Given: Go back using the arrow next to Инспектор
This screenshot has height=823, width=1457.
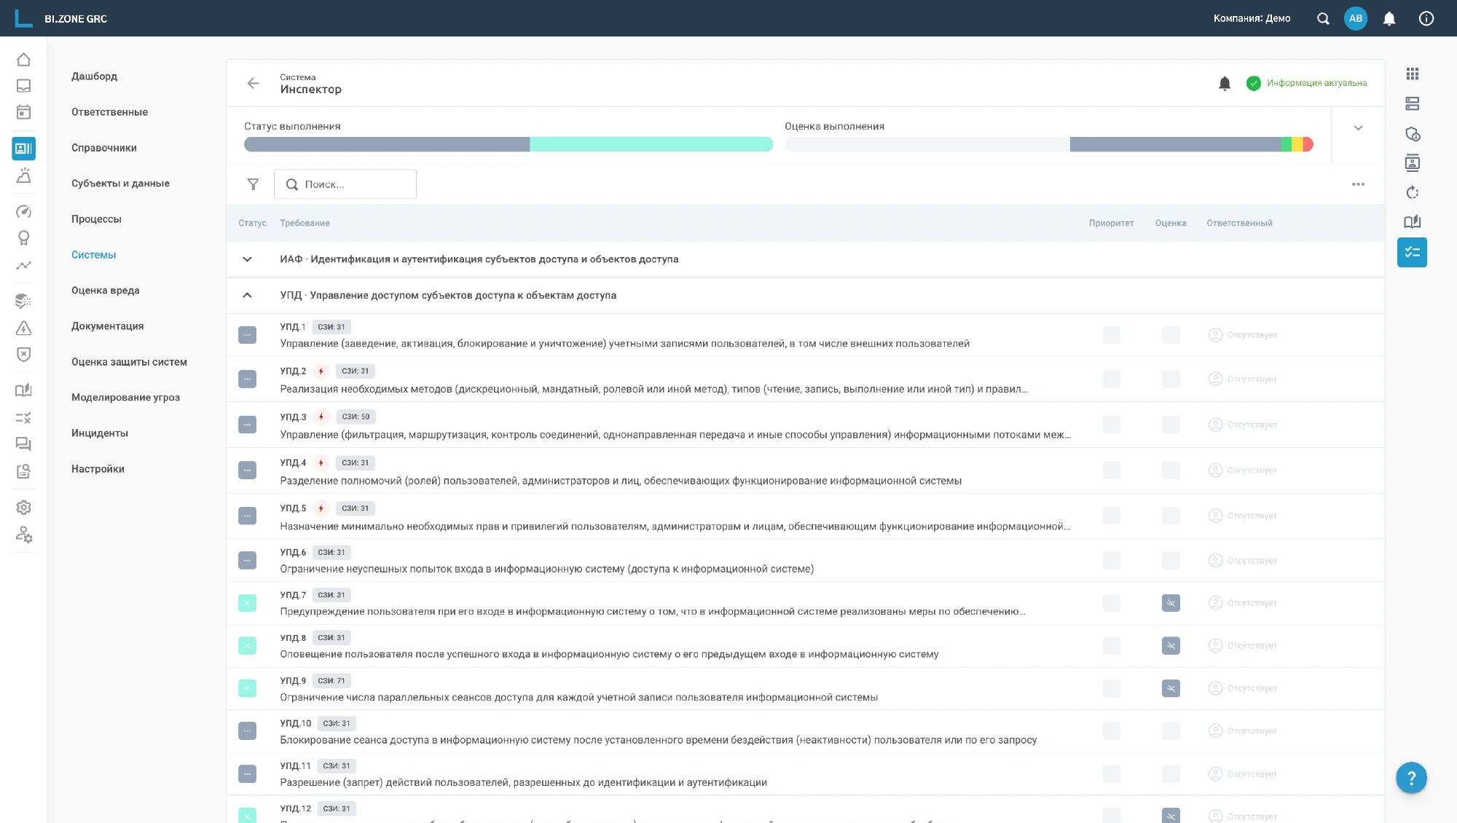Looking at the screenshot, I should click(253, 83).
